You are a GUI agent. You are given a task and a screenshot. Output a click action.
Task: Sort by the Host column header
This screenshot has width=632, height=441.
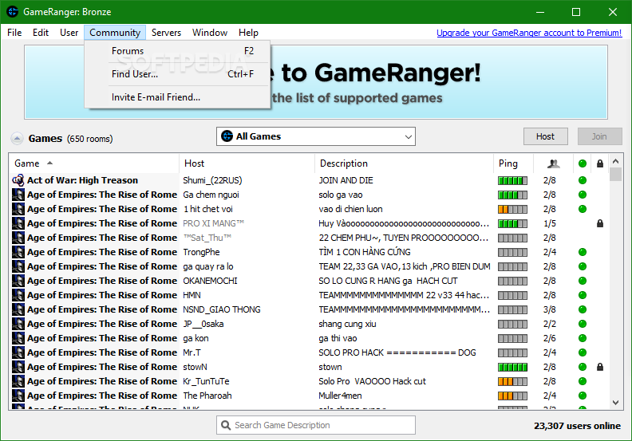247,163
